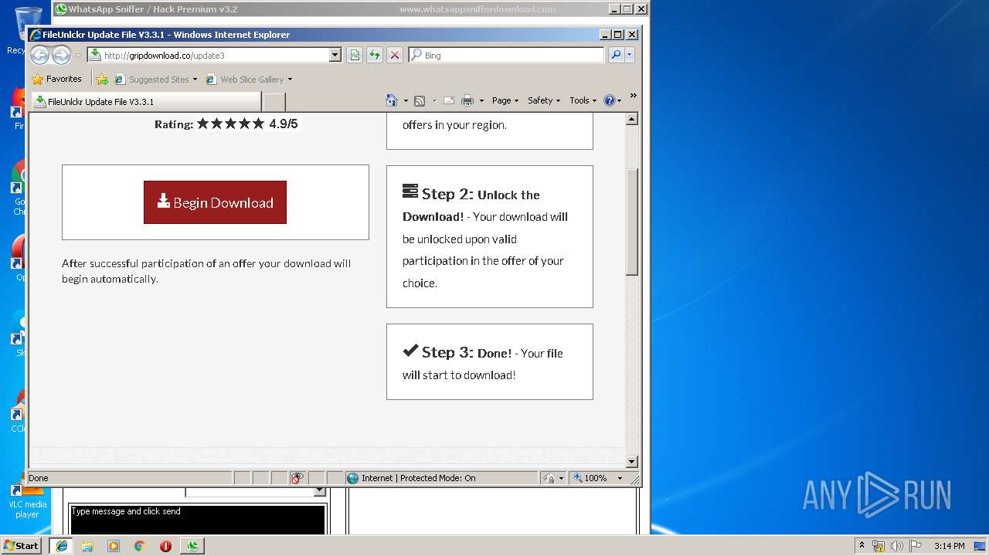Click the Type message and click send box
This screenshot has height=556, width=989.
[198, 519]
